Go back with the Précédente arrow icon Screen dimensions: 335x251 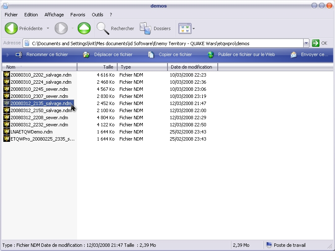click(11, 28)
